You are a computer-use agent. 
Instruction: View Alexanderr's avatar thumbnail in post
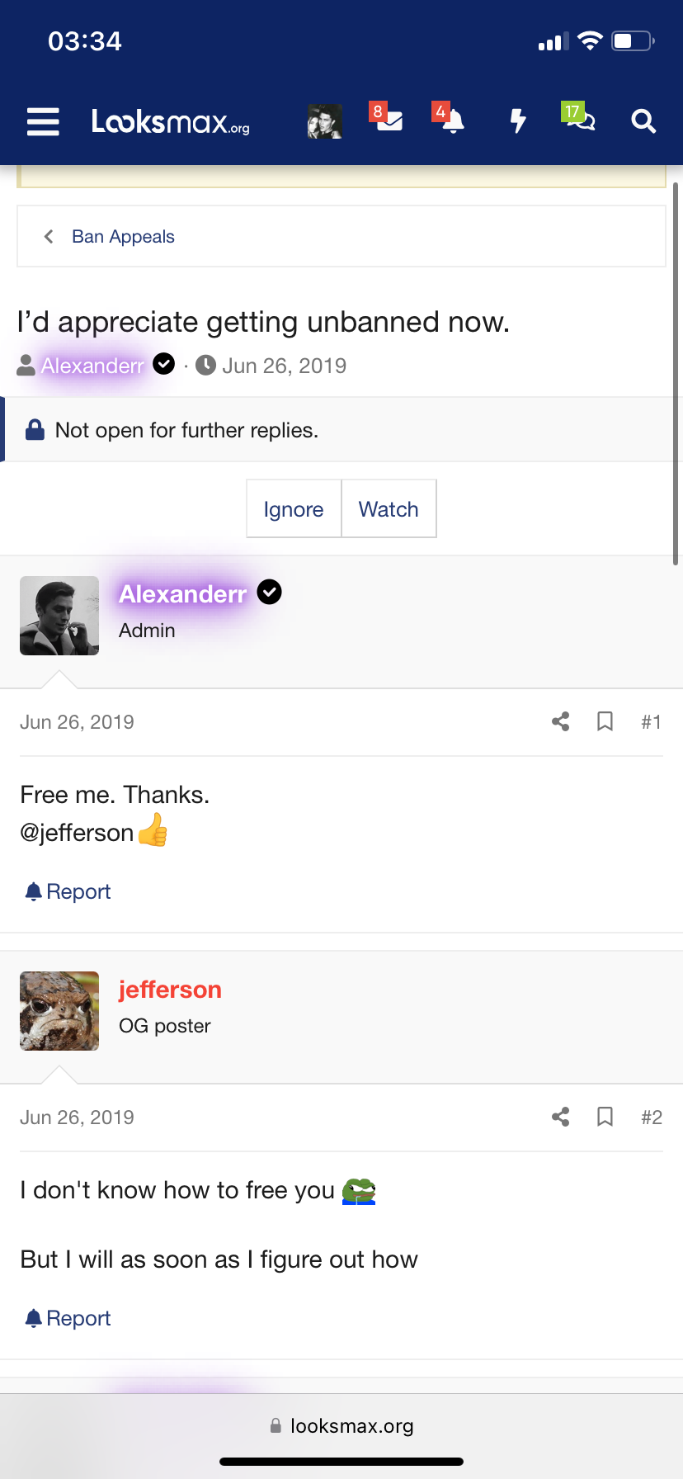click(59, 616)
